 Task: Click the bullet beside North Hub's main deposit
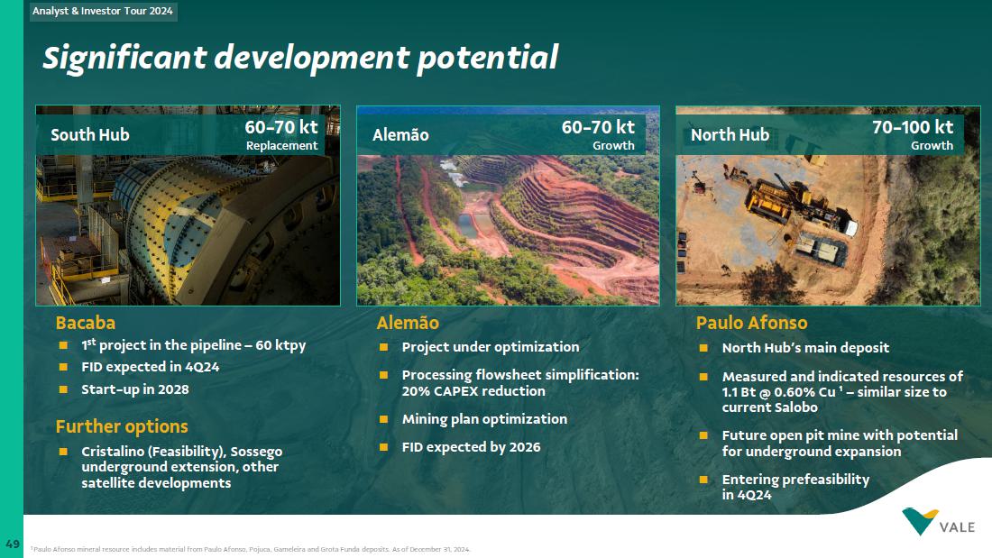pyautogui.click(x=703, y=348)
